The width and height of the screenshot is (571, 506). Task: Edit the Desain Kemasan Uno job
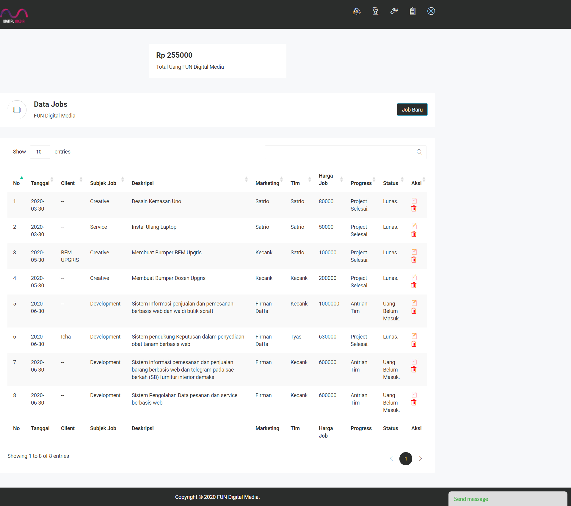click(414, 200)
